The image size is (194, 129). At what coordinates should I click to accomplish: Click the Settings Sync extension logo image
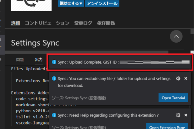31,5
